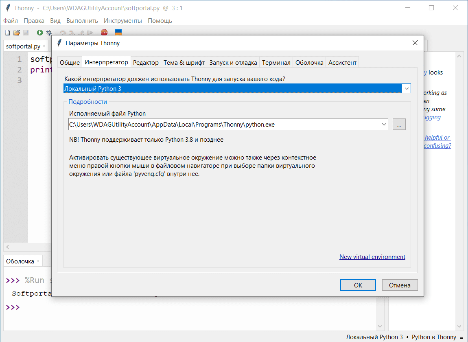
Task: Select the Интерпретатор tab
Action: tap(106, 62)
